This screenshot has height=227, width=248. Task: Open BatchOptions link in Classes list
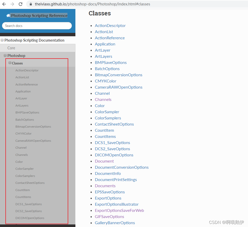pyautogui.click(x=107, y=69)
